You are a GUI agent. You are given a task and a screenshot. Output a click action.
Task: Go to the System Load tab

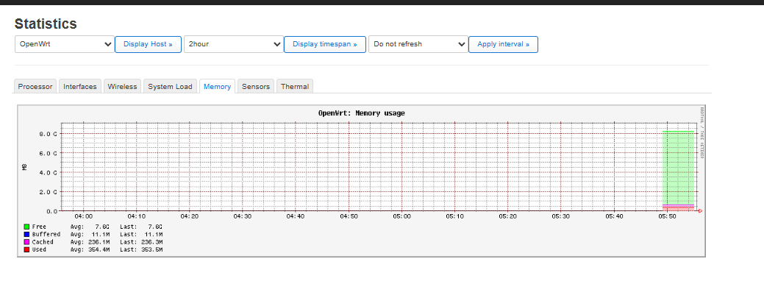[170, 87]
